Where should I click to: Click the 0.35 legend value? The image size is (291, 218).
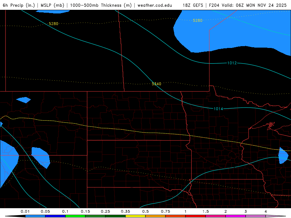click(125, 211)
